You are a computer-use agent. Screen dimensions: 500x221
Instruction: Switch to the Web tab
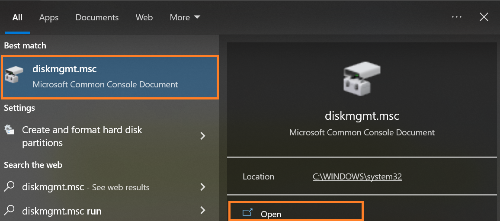144,18
